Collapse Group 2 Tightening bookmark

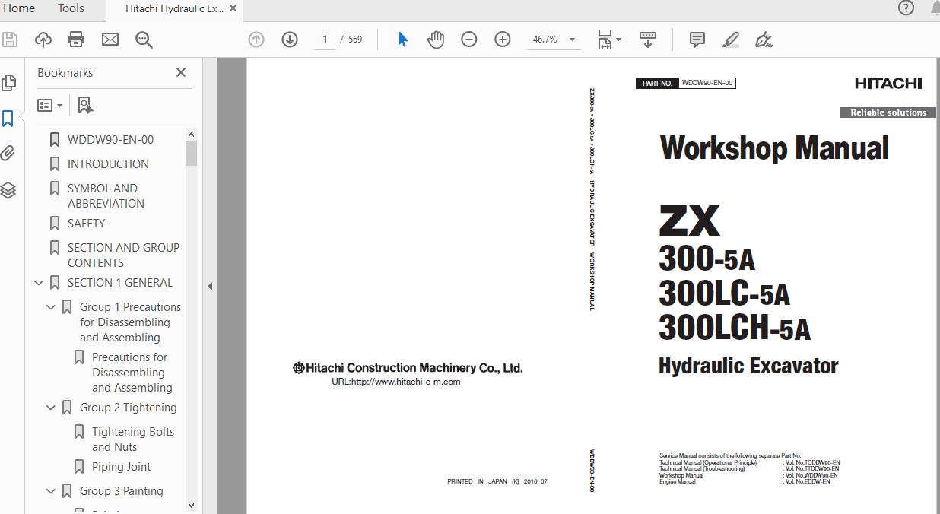(x=51, y=408)
